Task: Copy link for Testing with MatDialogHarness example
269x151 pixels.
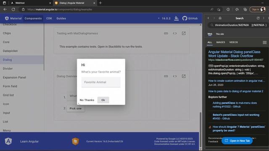Action: point(166,33)
